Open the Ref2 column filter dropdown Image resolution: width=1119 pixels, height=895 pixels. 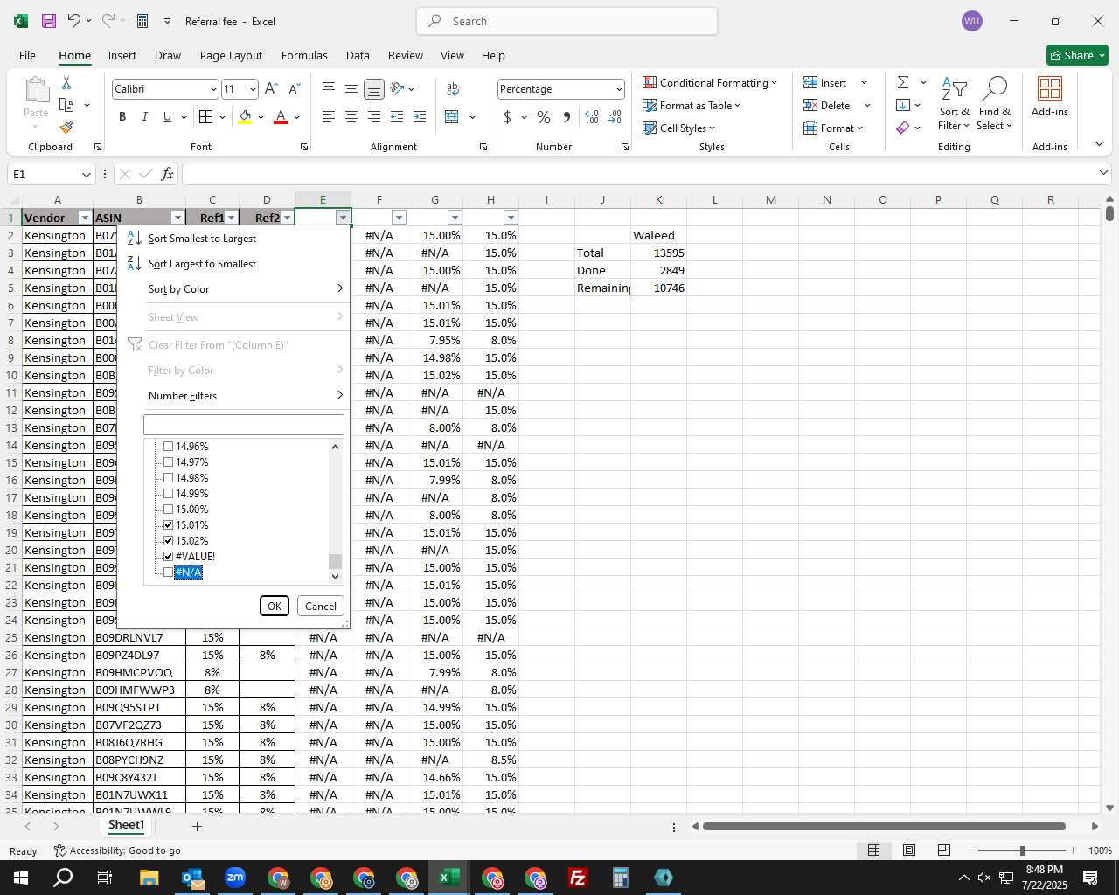287,218
